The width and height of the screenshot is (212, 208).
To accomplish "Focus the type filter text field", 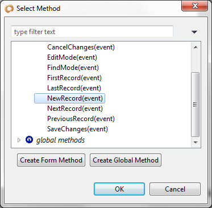I will pos(92,32).
